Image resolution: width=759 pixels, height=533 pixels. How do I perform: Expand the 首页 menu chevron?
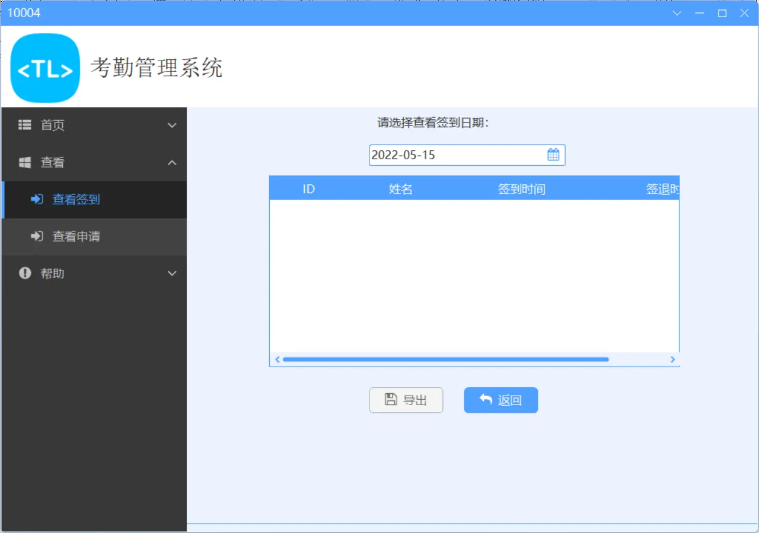coord(172,126)
